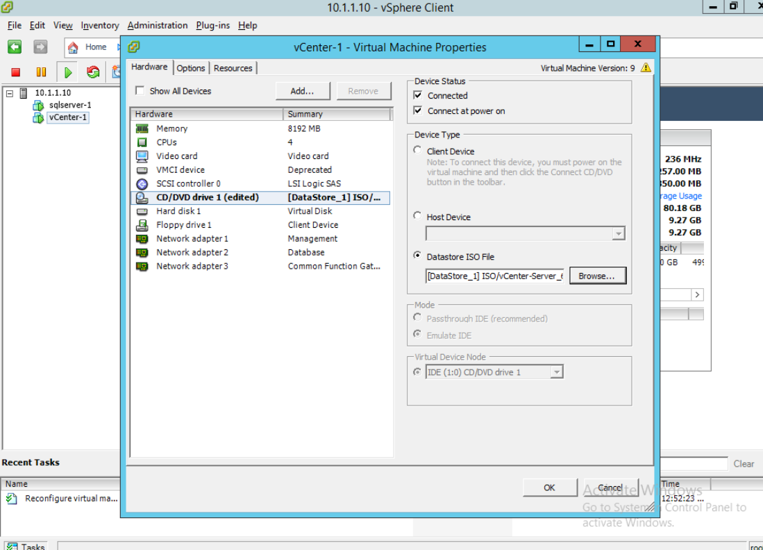Collapse the 10.1.1.10 tree node

pyautogui.click(x=10, y=93)
